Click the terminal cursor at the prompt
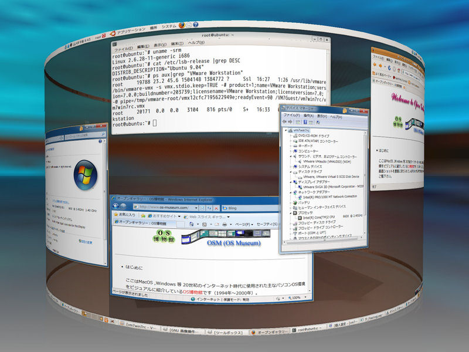 point(155,123)
